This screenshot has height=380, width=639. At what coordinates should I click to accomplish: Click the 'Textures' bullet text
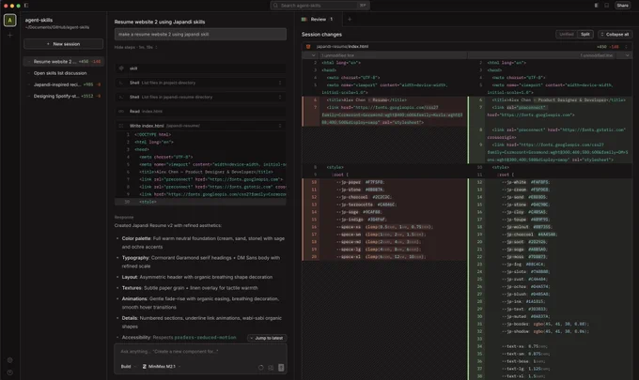tap(190, 288)
